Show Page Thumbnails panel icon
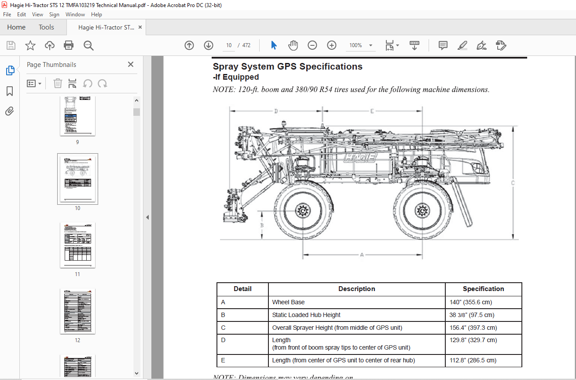 [x=10, y=70]
